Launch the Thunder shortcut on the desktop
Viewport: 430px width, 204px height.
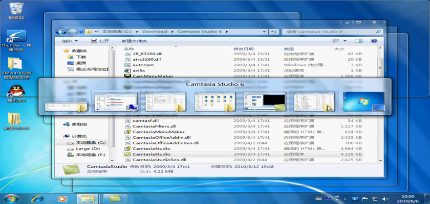pos(16,37)
